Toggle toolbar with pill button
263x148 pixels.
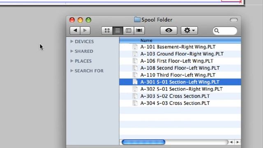[234, 20]
